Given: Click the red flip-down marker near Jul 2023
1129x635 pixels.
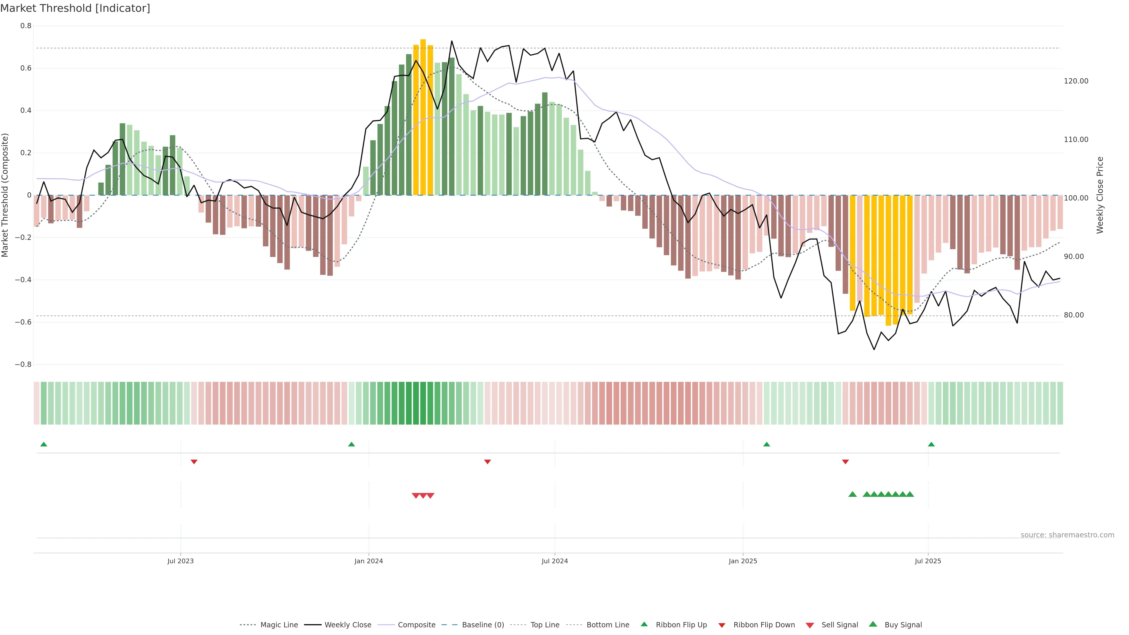Looking at the screenshot, I should click(194, 462).
